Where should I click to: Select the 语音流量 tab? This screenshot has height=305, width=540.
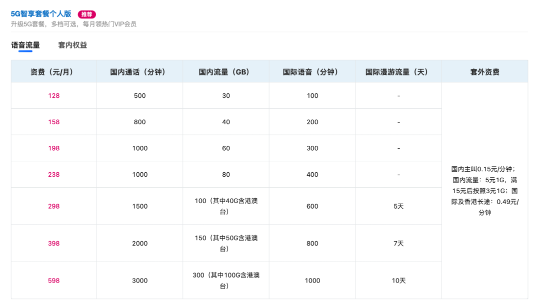pyautogui.click(x=25, y=45)
